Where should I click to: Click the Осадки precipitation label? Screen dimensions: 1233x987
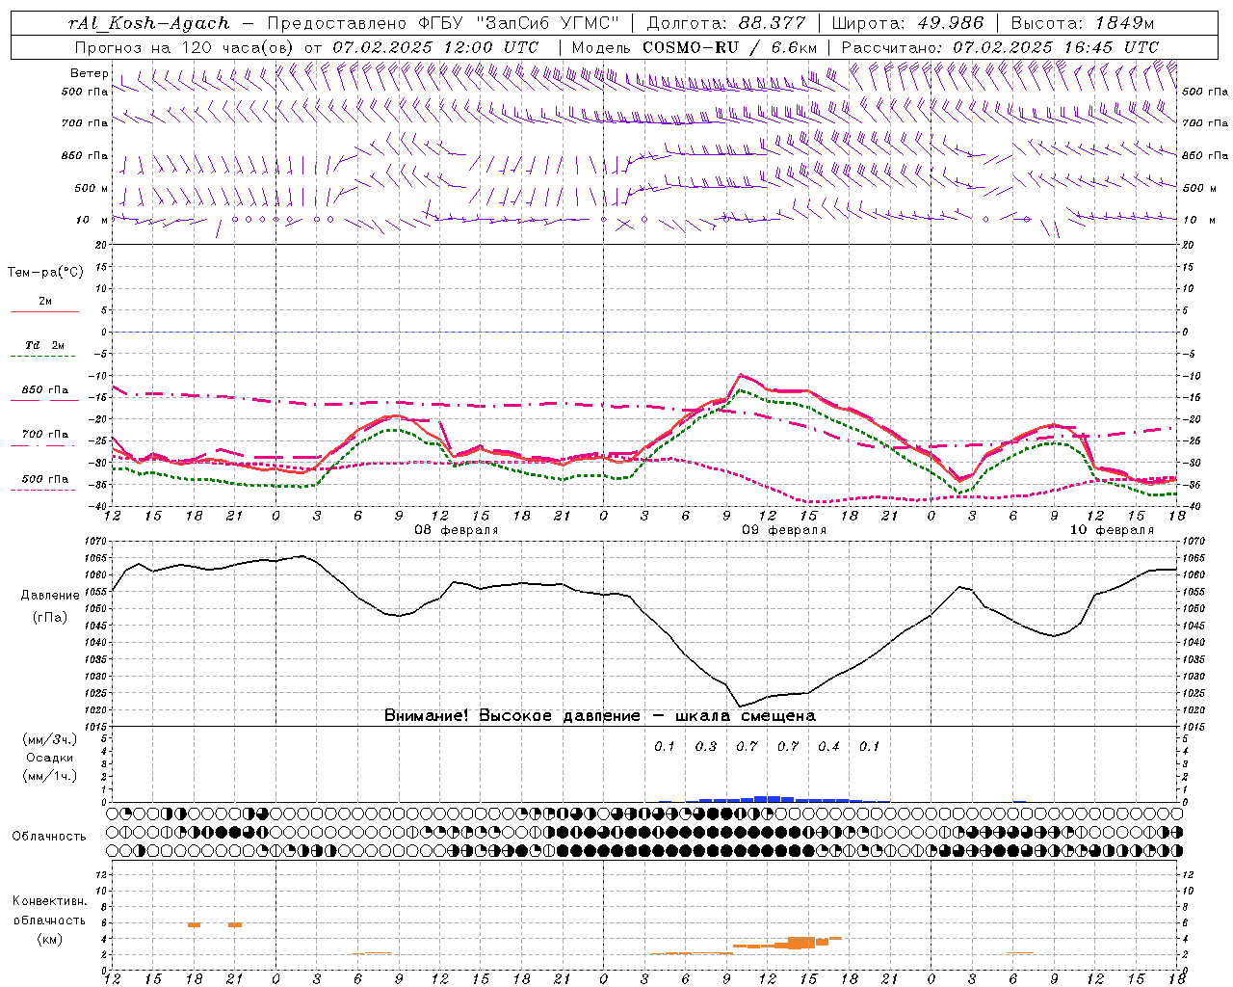[50, 758]
